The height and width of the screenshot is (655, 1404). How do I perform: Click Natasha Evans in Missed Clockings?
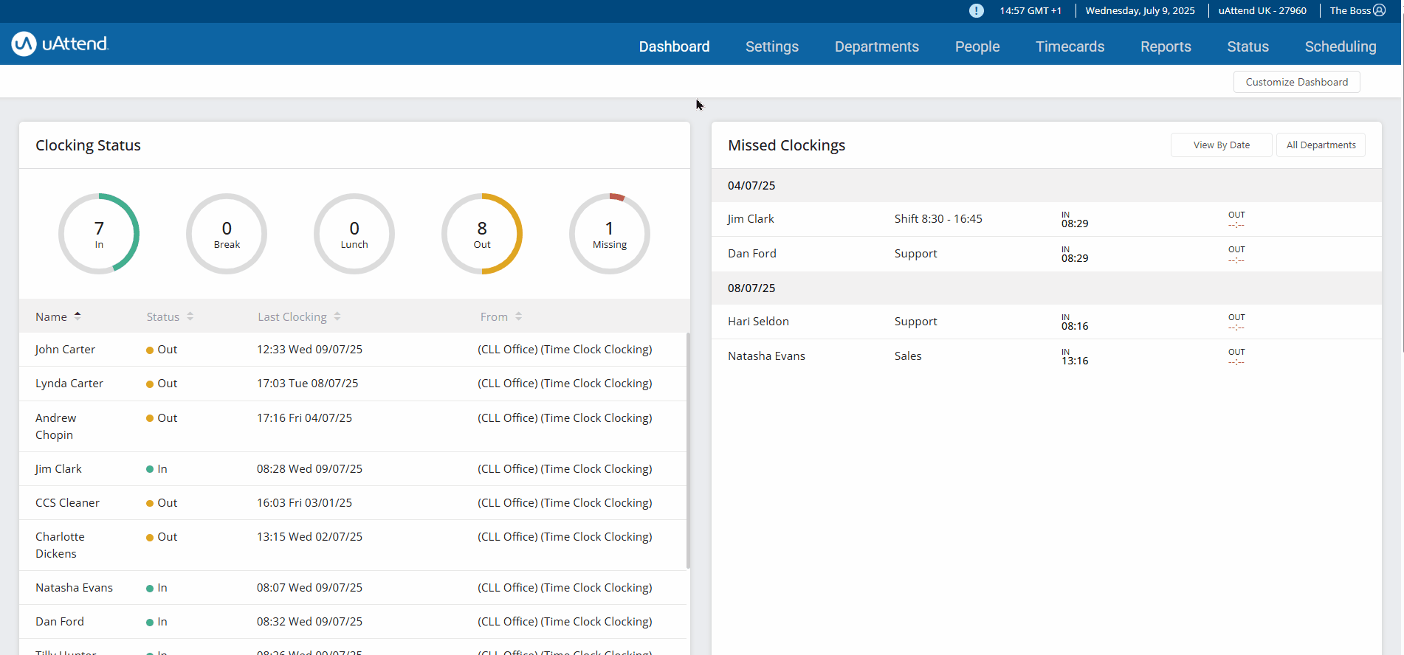766,356
